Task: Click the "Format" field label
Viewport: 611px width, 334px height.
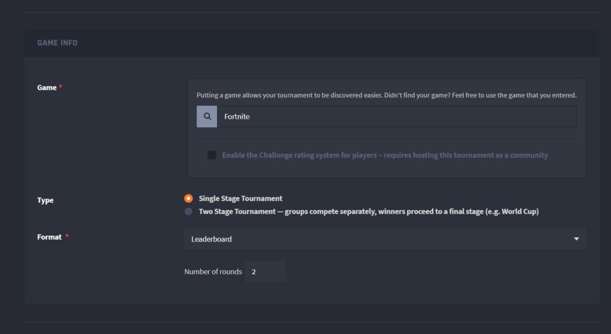Action: (x=50, y=237)
